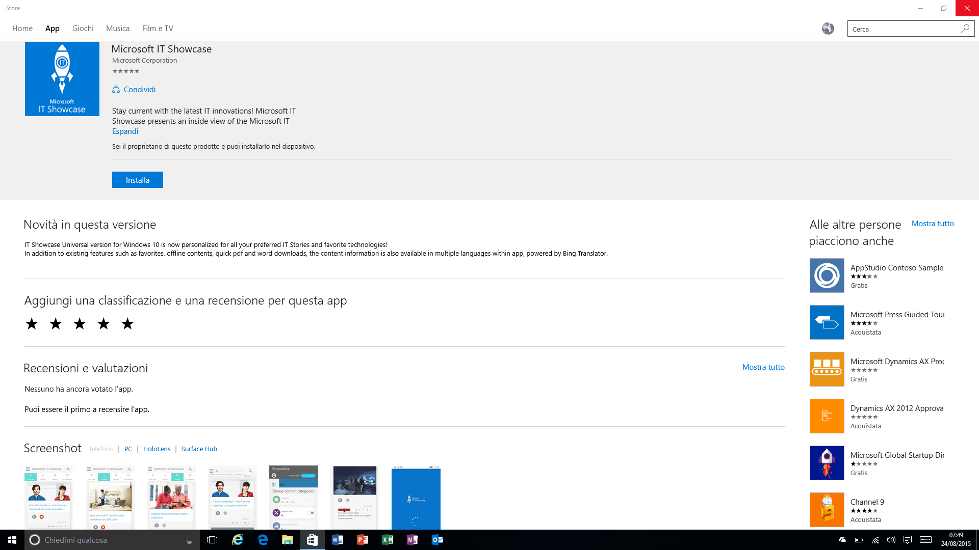This screenshot has width=979, height=550.
Task: Click the Store icon in taskbar
Action: click(x=313, y=540)
